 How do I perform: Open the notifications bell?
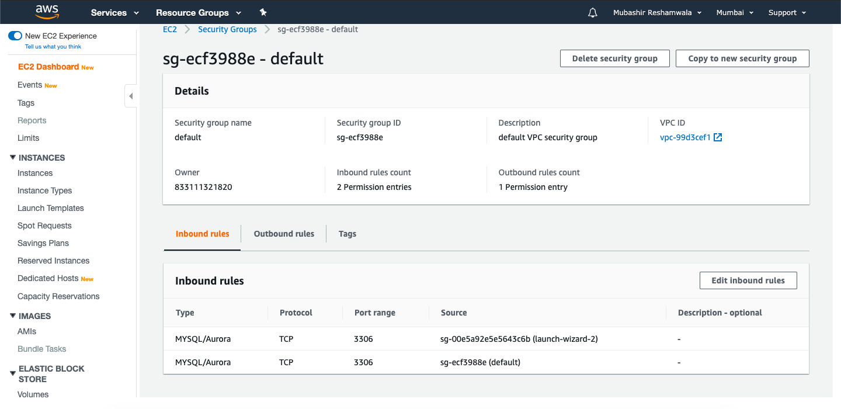point(593,12)
